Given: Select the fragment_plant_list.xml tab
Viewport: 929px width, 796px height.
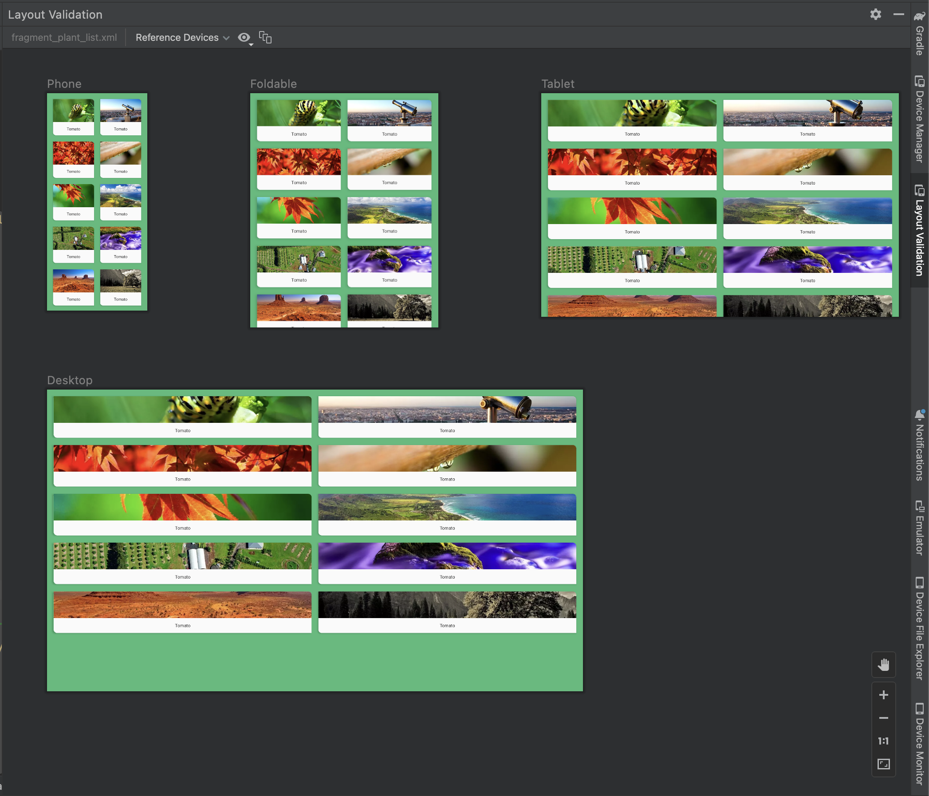Looking at the screenshot, I should [x=64, y=37].
